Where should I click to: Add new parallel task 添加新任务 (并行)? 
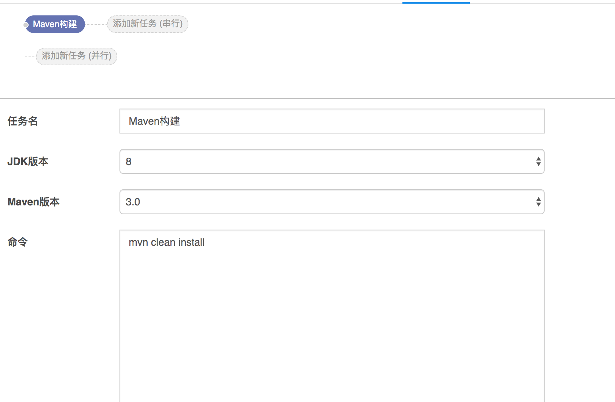[77, 56]
